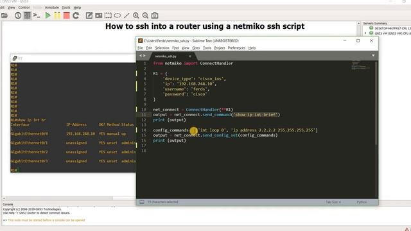This screenshot has width=411, height=231.
Task: Open Sublime Text Preferences menu
Action: 236,48
